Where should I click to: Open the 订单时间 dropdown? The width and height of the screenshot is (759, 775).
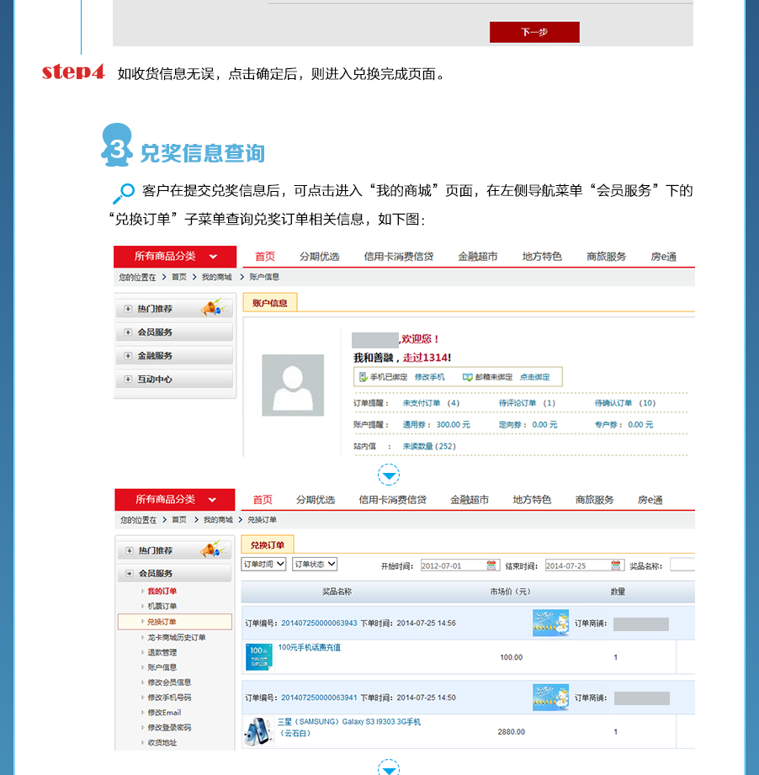click(264, 564)
